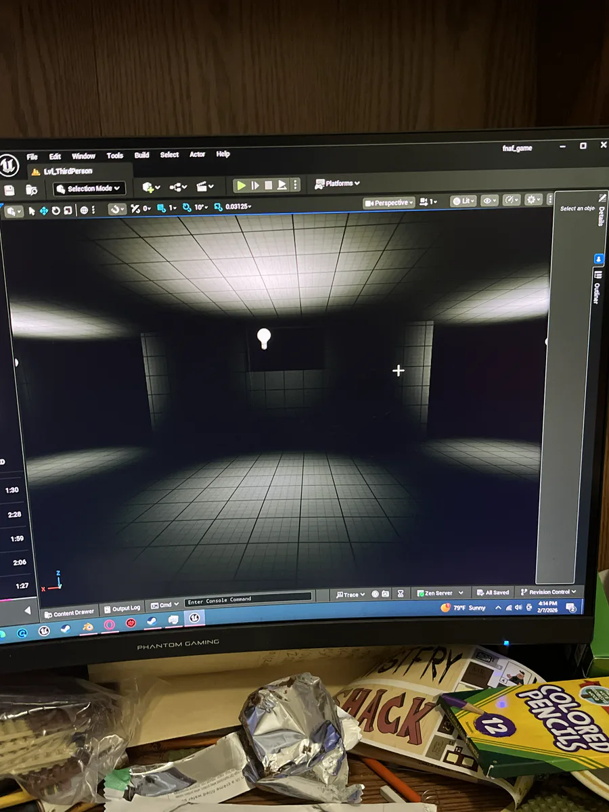609x812 pixels.
Task: Choose the Scale tool in viewport toolbar
Action: coord(68,210)
